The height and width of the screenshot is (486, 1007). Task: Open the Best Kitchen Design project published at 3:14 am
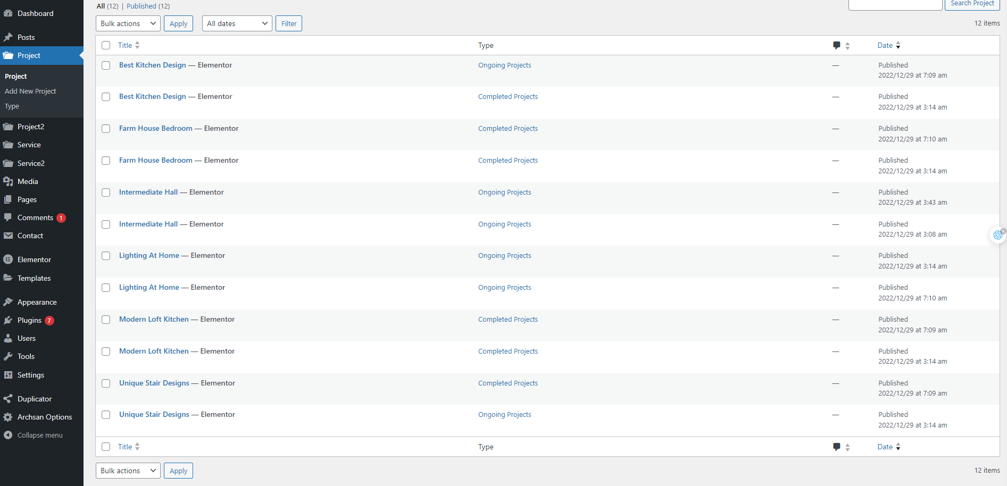pos(153,96)
